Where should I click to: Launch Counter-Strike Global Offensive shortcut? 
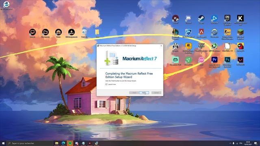point(227,34)
